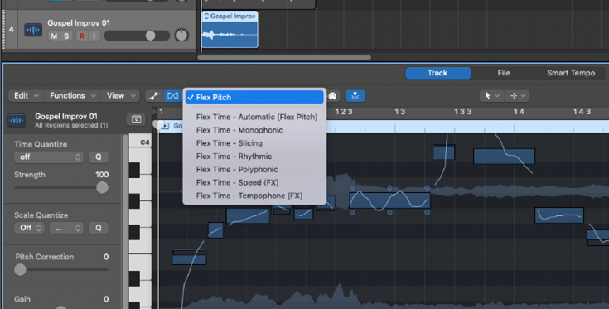
Task: Click the top-left hotspot of the selected note
Action: 352,188
